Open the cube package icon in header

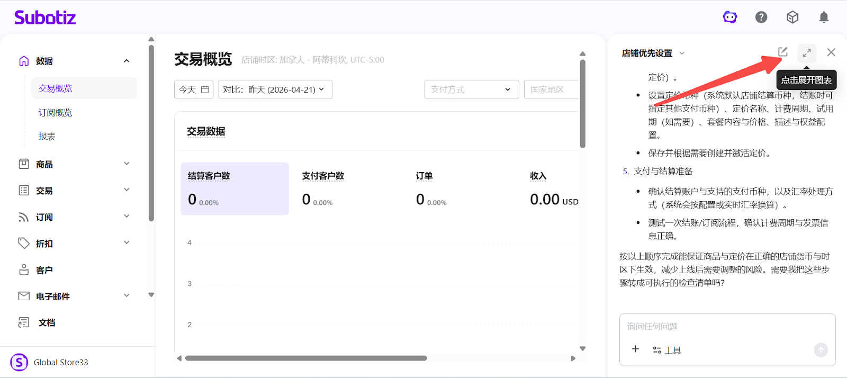(x=792, y=17)
